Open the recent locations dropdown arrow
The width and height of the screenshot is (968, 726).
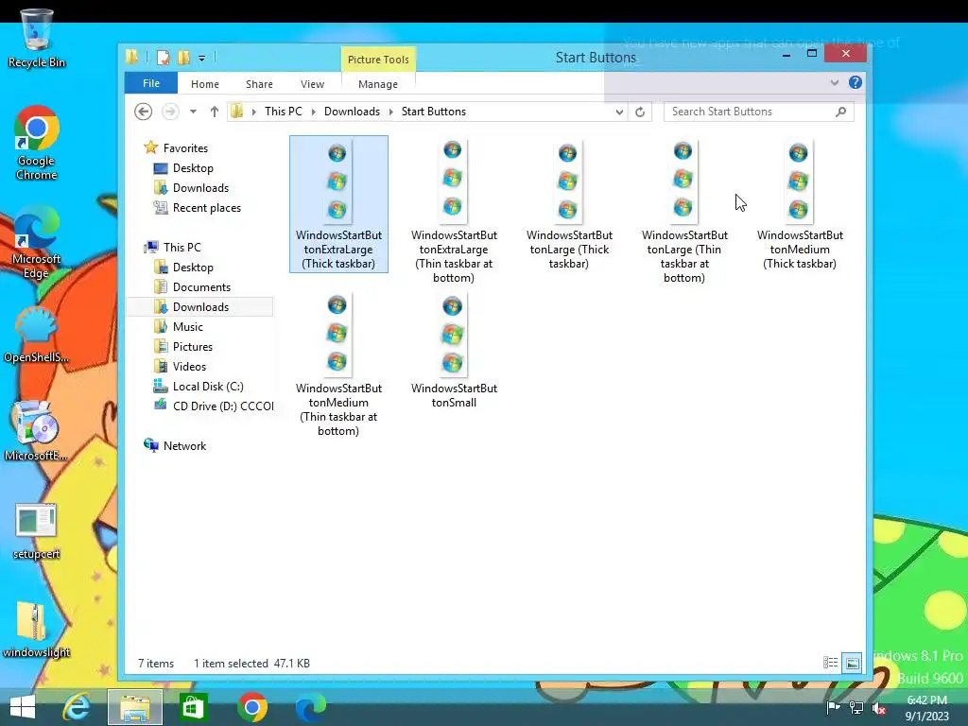point(193,112)
